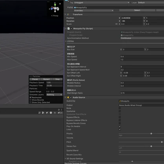Click the MosquitoFly prefab reference field

click(119, 7)
